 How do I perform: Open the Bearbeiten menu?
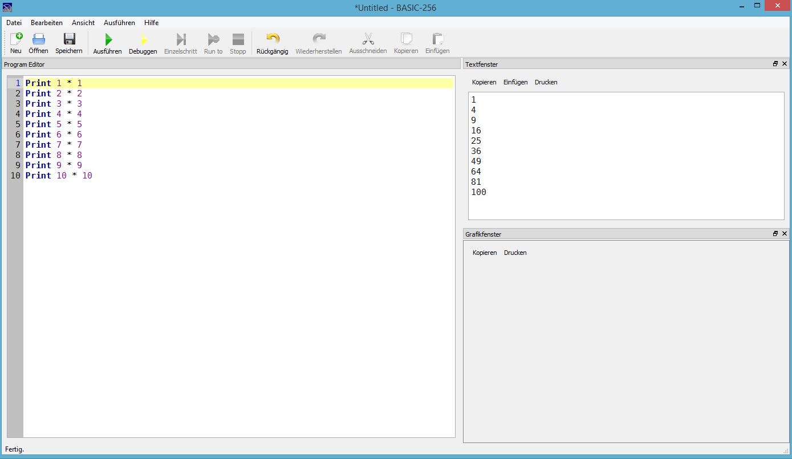tap(47, 23)
